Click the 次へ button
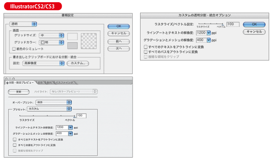This screenshot has height=162, width=274. point(118,48)
